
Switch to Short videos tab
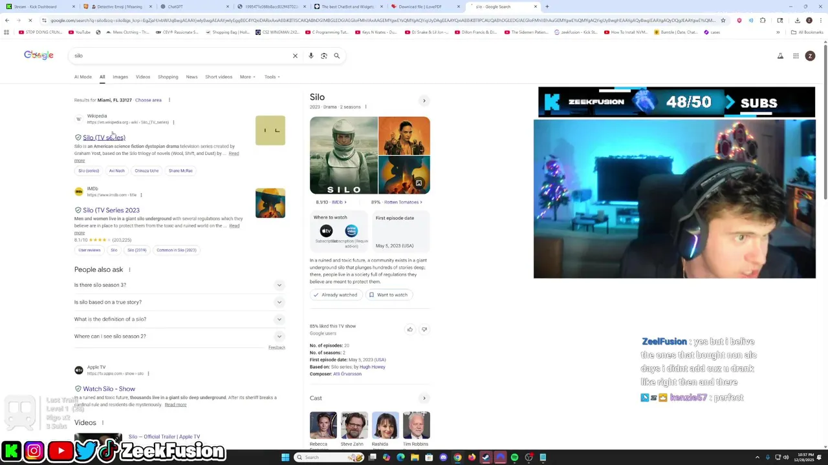coord(219,77)
